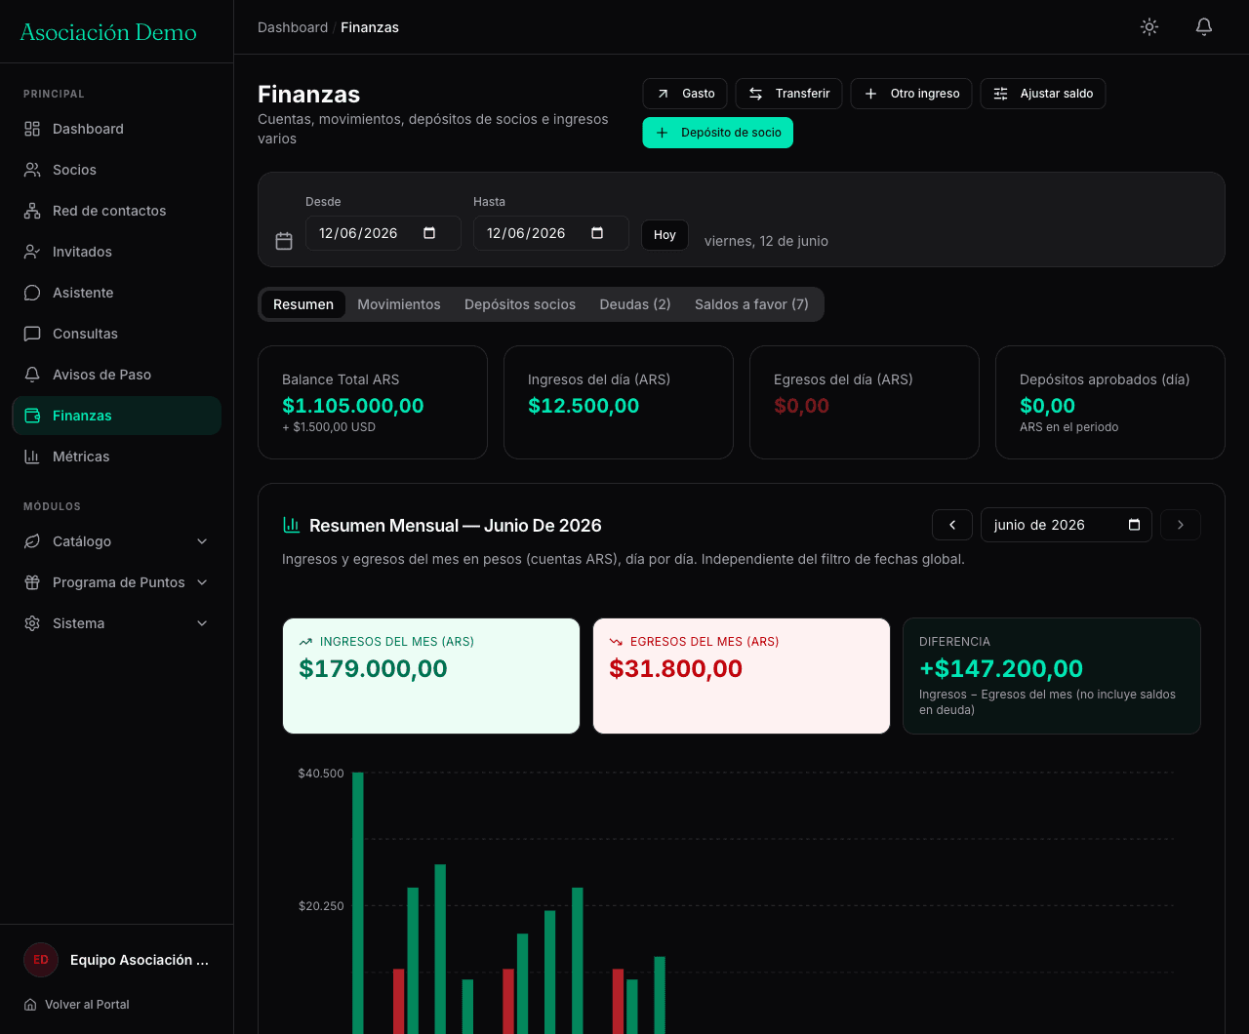
Task: Click the + $1.500,00 USD text
Action: [329, 427]
